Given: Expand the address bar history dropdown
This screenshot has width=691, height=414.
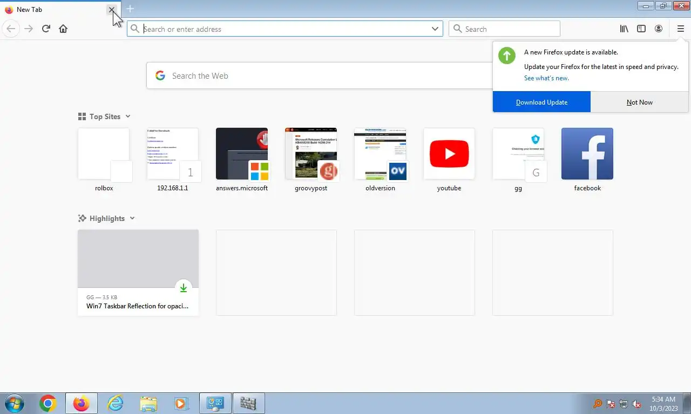Looking at the screenshot, I should (x=435, y=29).
